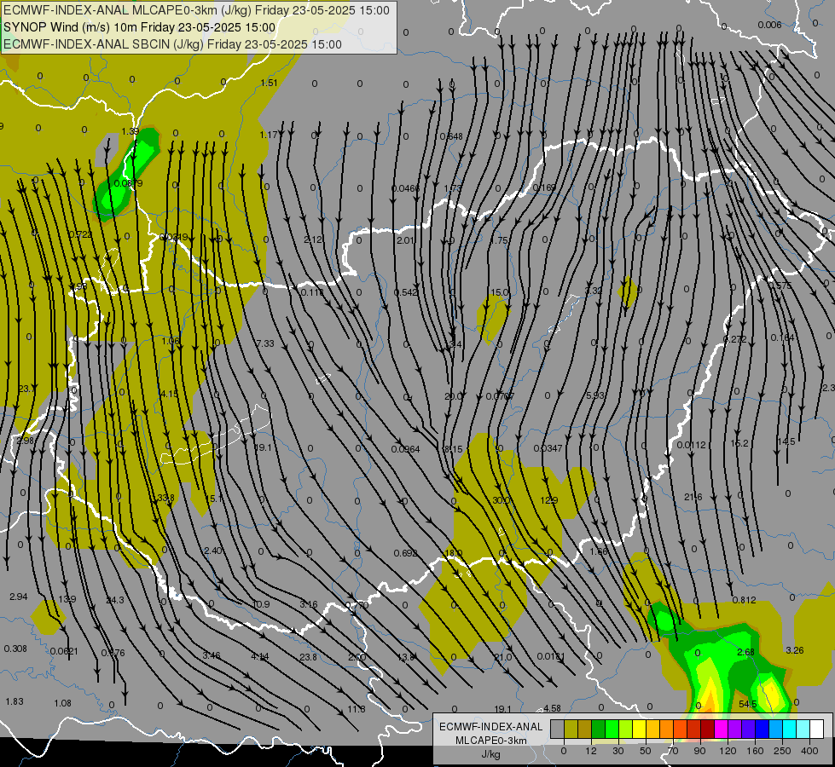Click the olive swatch right of gray in legend

571,729
